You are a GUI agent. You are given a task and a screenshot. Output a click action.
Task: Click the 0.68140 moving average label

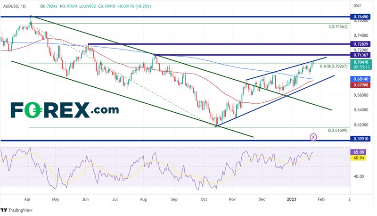tap(361, 79)
